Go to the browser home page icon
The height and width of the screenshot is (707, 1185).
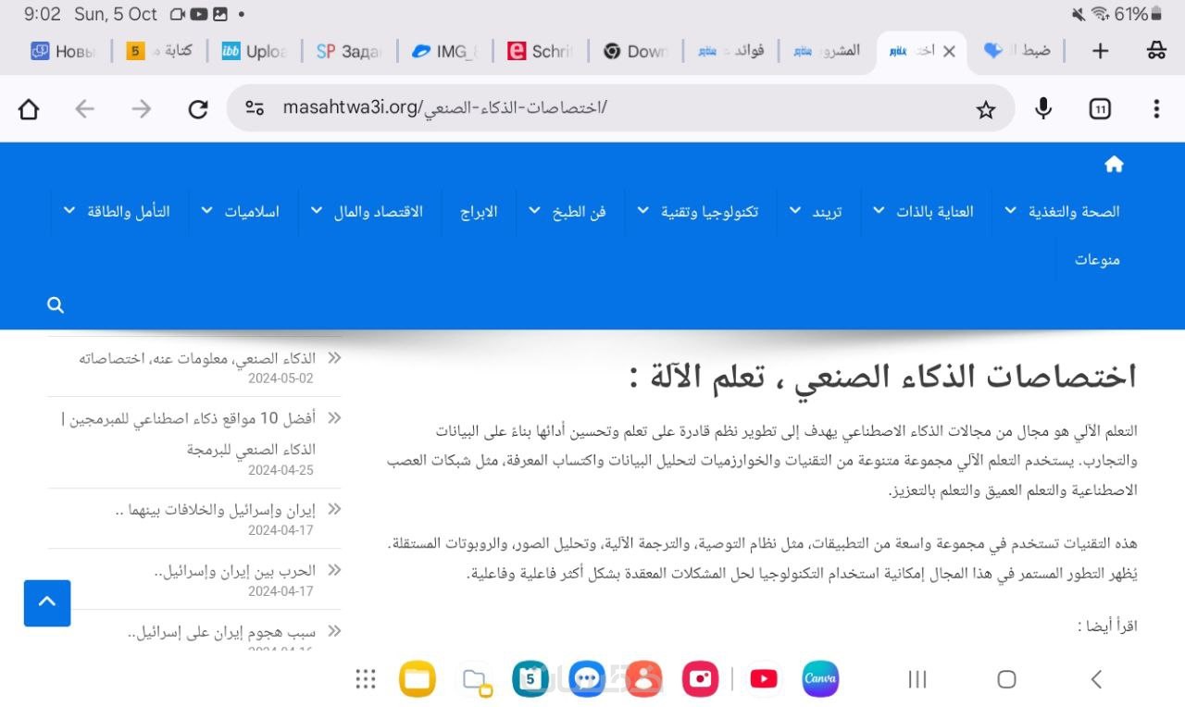[x=29, y=109]
